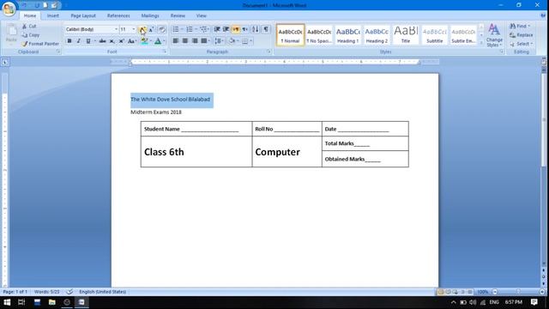Image resolution: width=549 pixels, height=309 pixels.
Task: Switch to the Insert tab
Action: pos(53,15)
